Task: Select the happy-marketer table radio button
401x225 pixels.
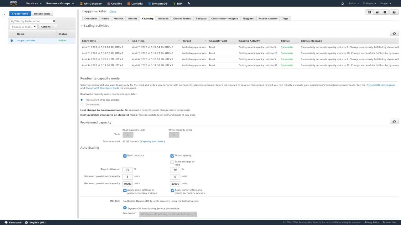Action: (12, 40)
